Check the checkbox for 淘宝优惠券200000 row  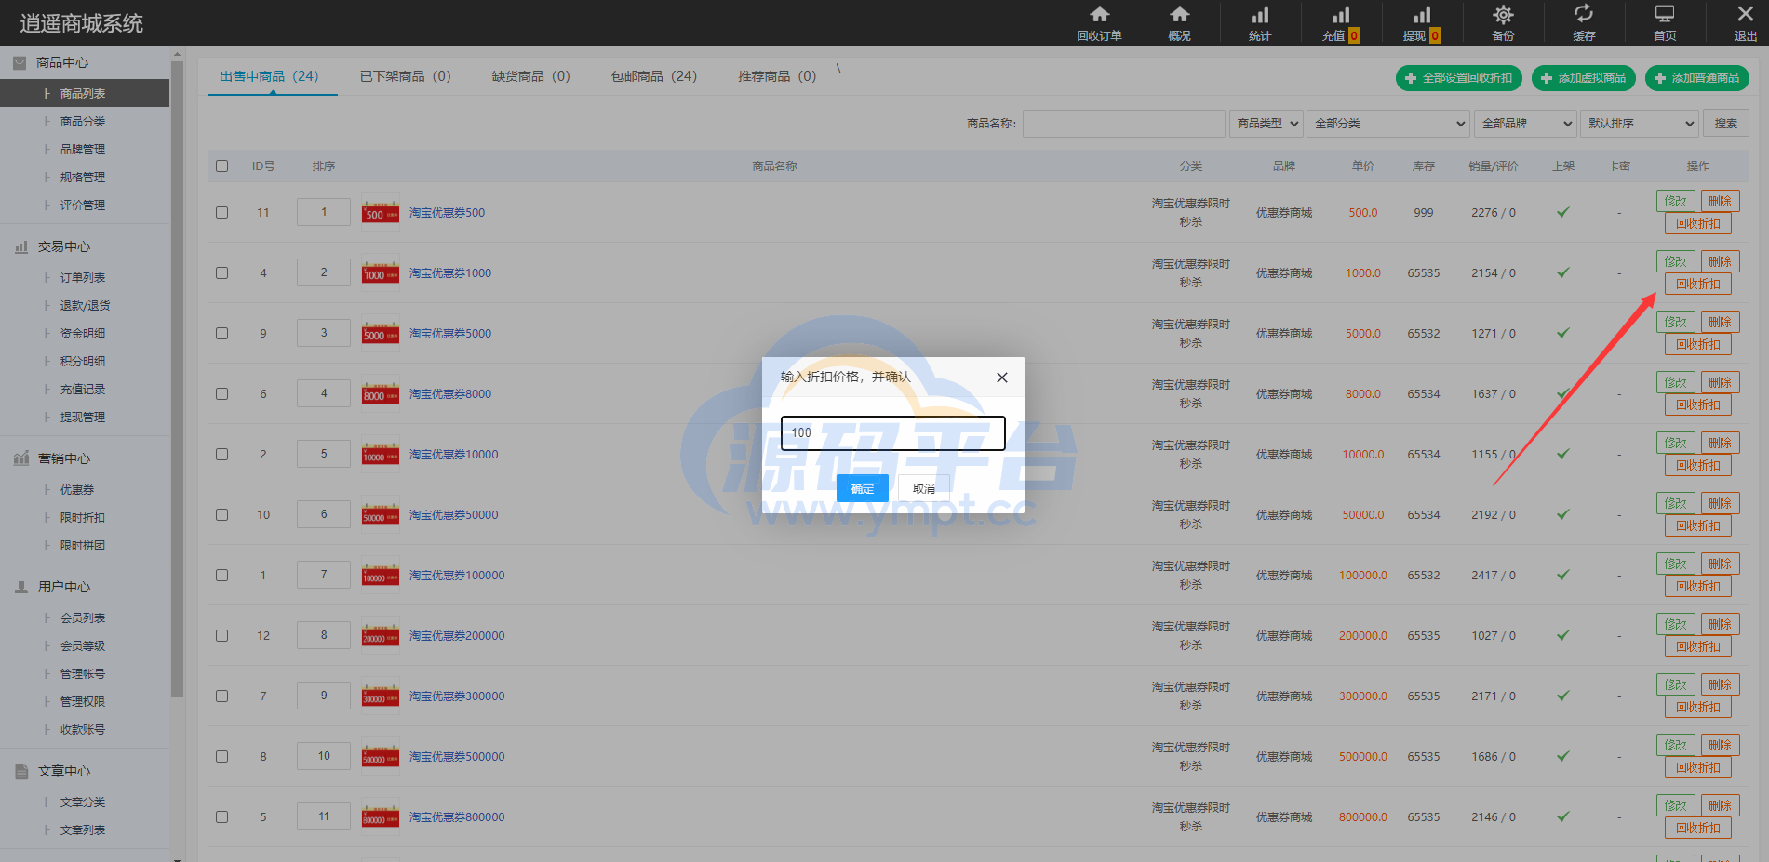(x=221, y=635)
